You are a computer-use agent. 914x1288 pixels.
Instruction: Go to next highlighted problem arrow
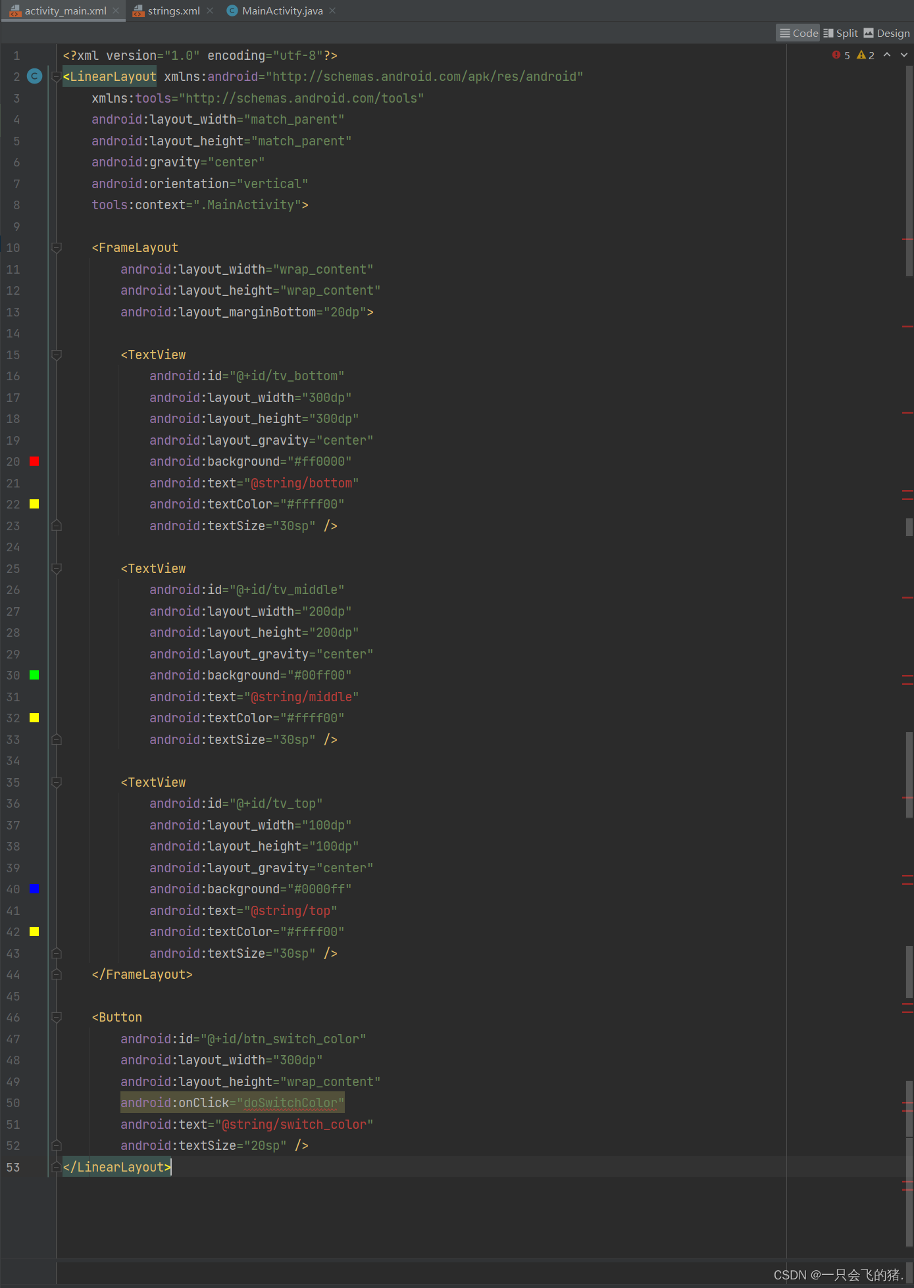[x=904, y=55]
